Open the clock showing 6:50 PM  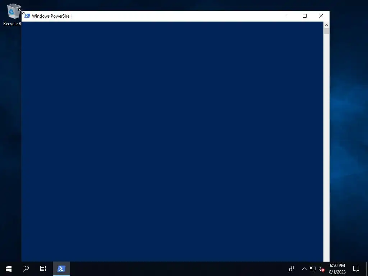(x=337, y=269)
